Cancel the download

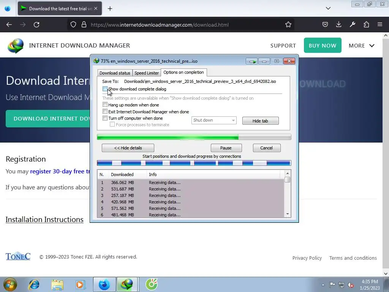click(267, 148)
